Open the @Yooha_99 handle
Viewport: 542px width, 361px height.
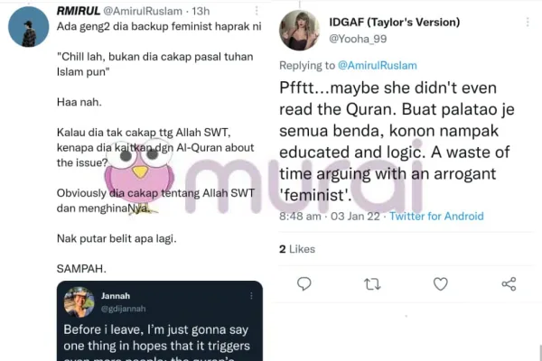coord(358,39)
